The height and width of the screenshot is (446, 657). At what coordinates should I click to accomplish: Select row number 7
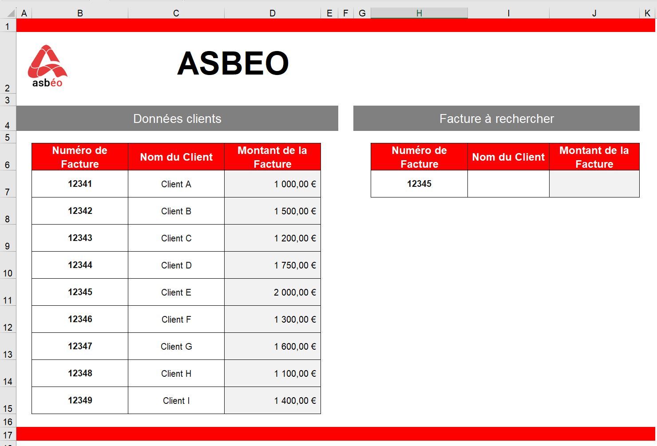[x=8, y=192]
